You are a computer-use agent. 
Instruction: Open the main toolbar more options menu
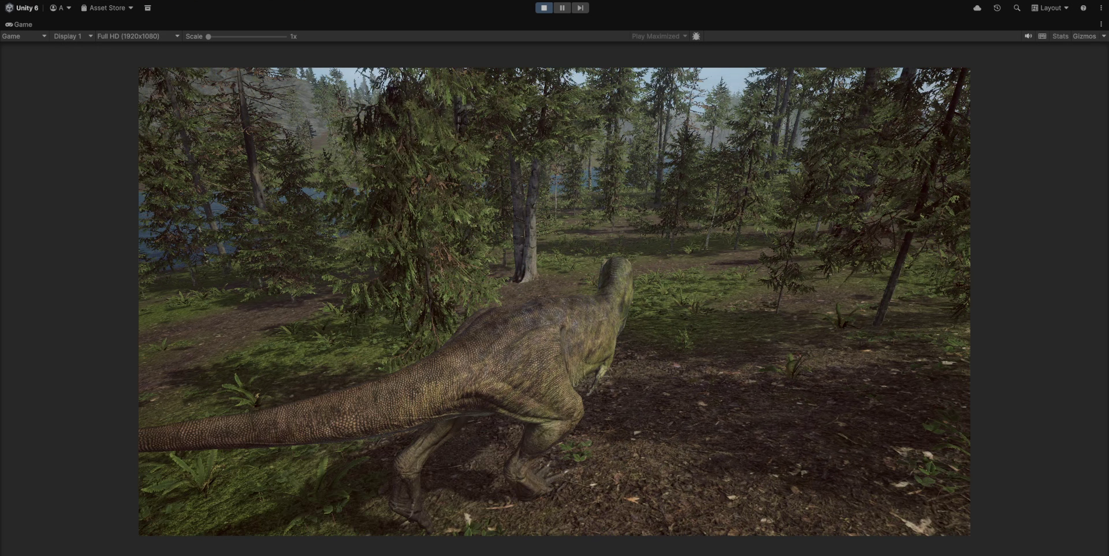[1101, 8]
